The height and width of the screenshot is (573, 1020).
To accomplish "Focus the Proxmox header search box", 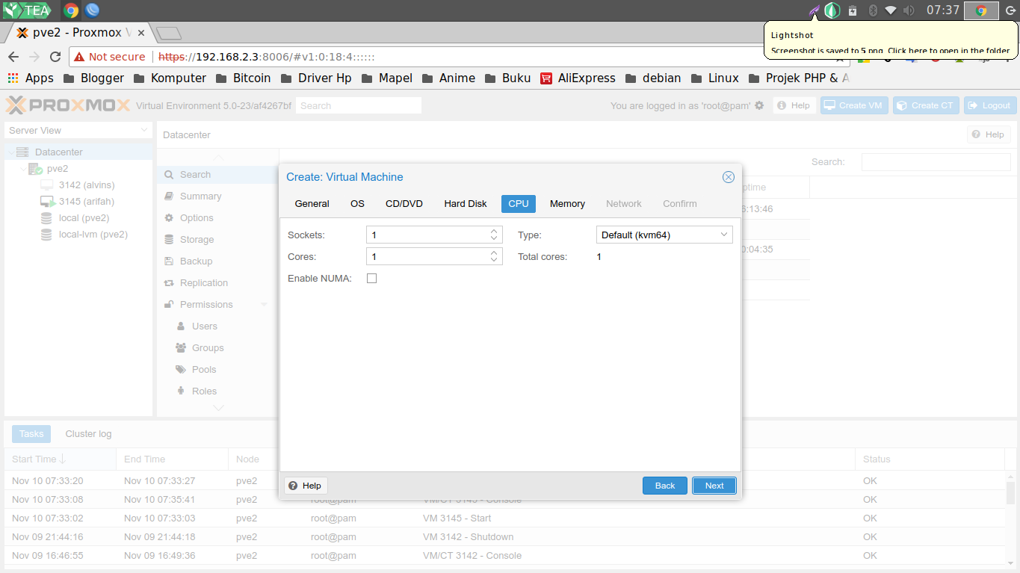I will (359, 105).
